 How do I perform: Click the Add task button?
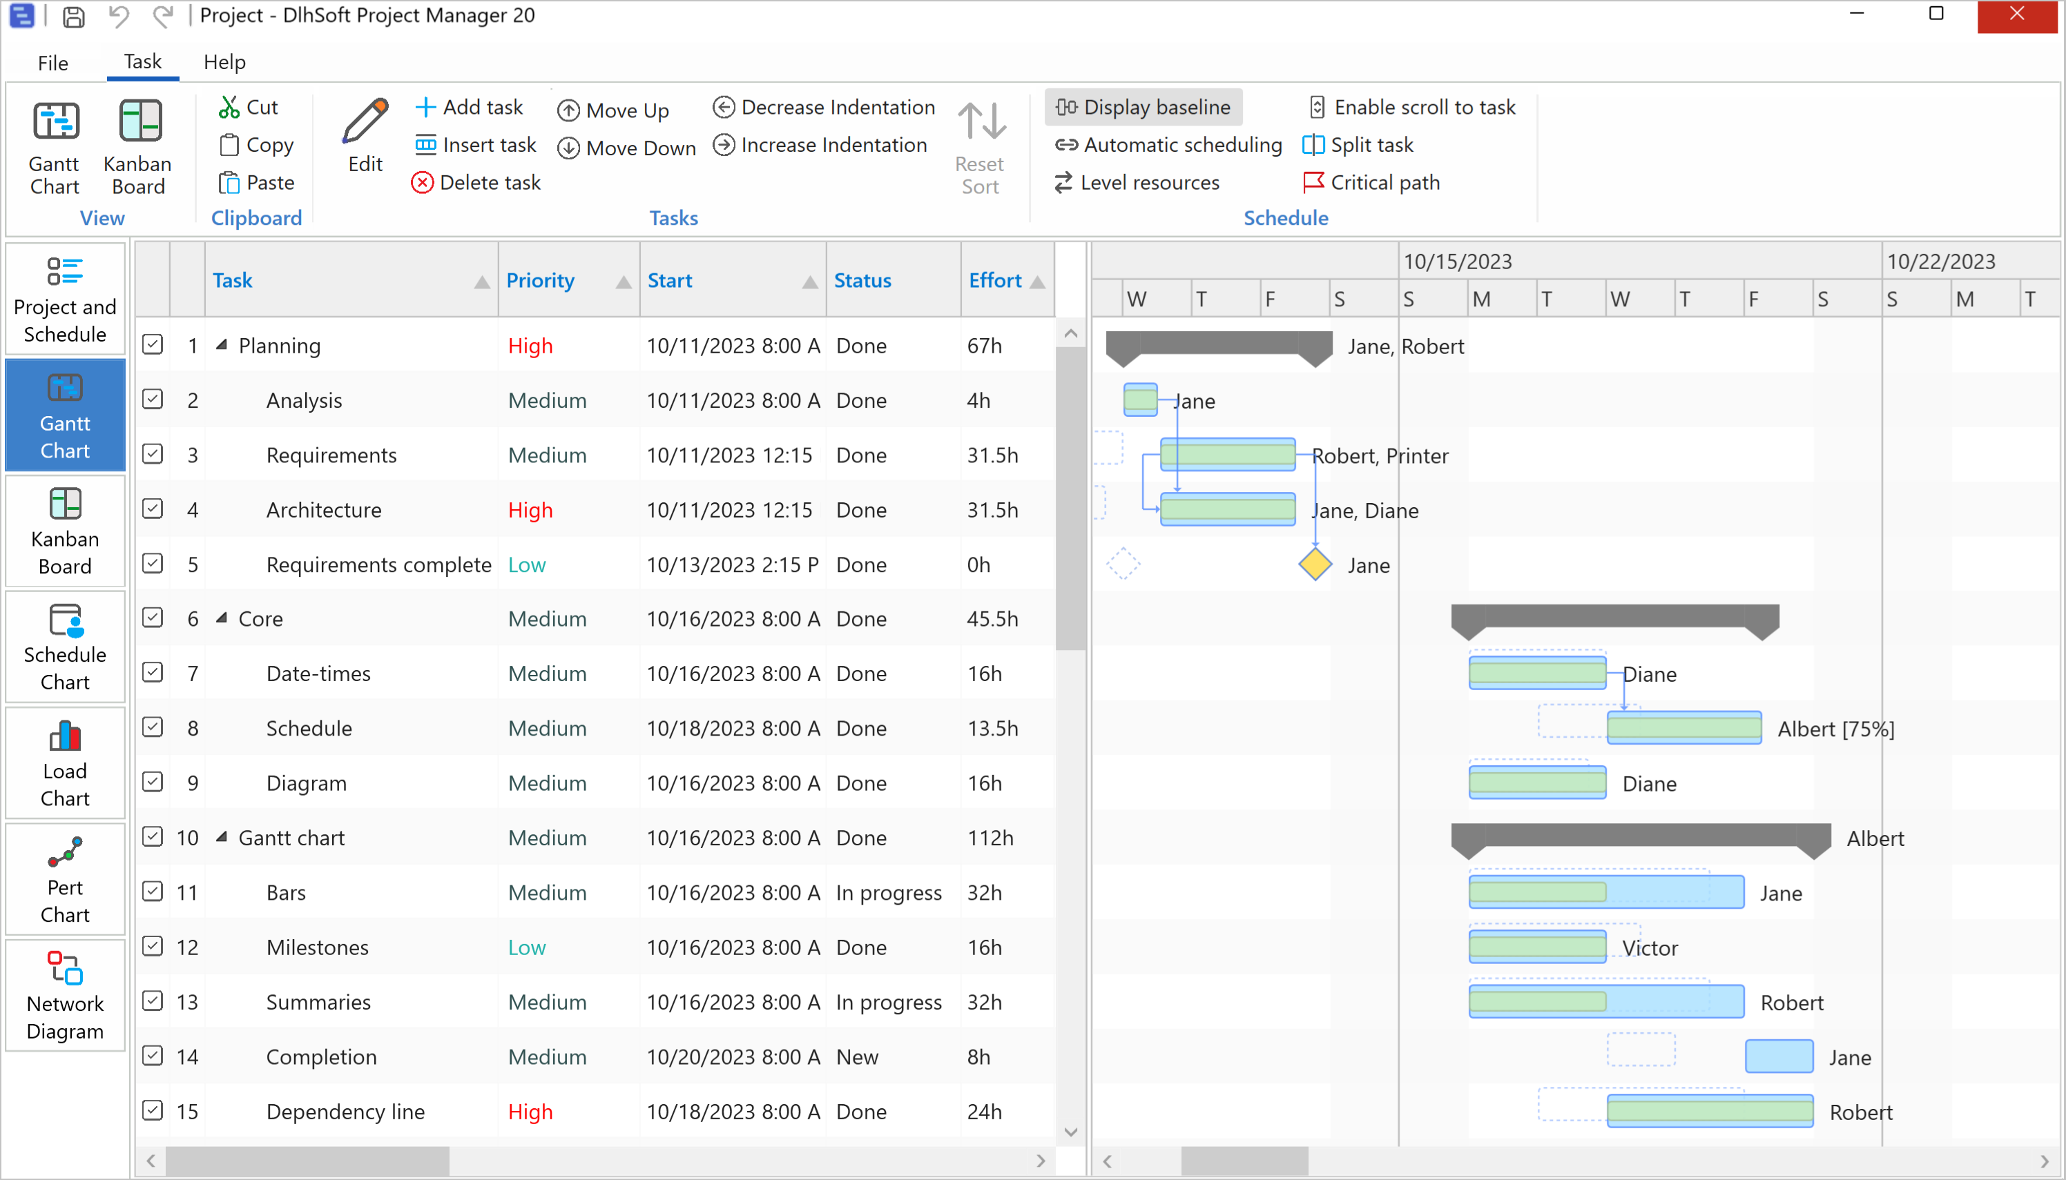click(x=470, y=106)
